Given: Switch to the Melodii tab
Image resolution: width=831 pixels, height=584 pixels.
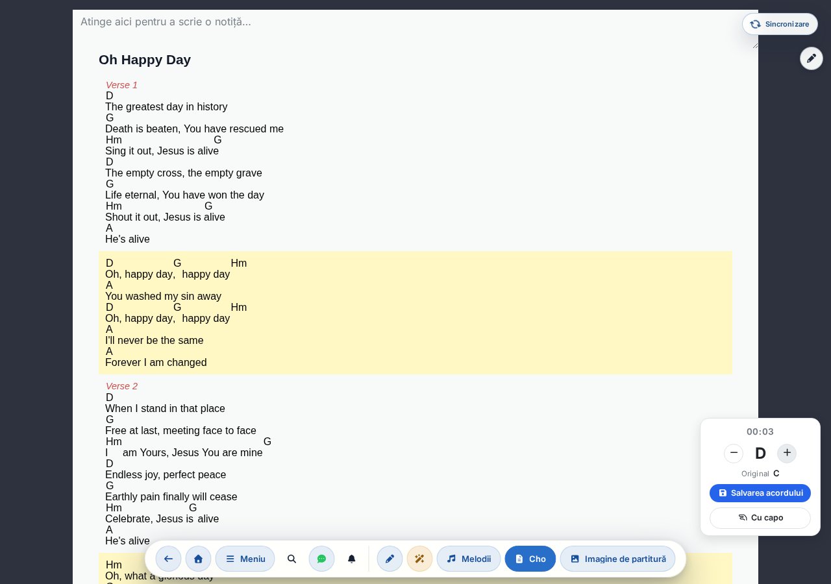Looking at the screenshot, I should pos(469,559).
